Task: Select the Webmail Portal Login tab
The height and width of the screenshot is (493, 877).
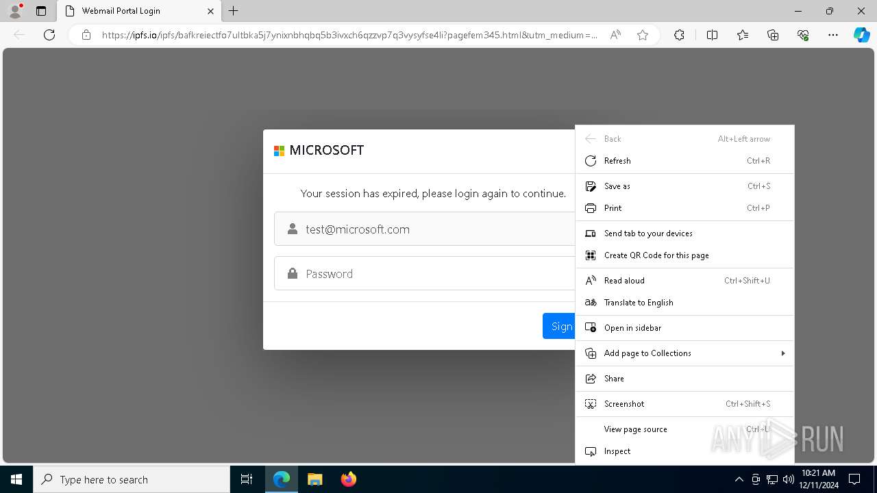Action: (138, 11)
